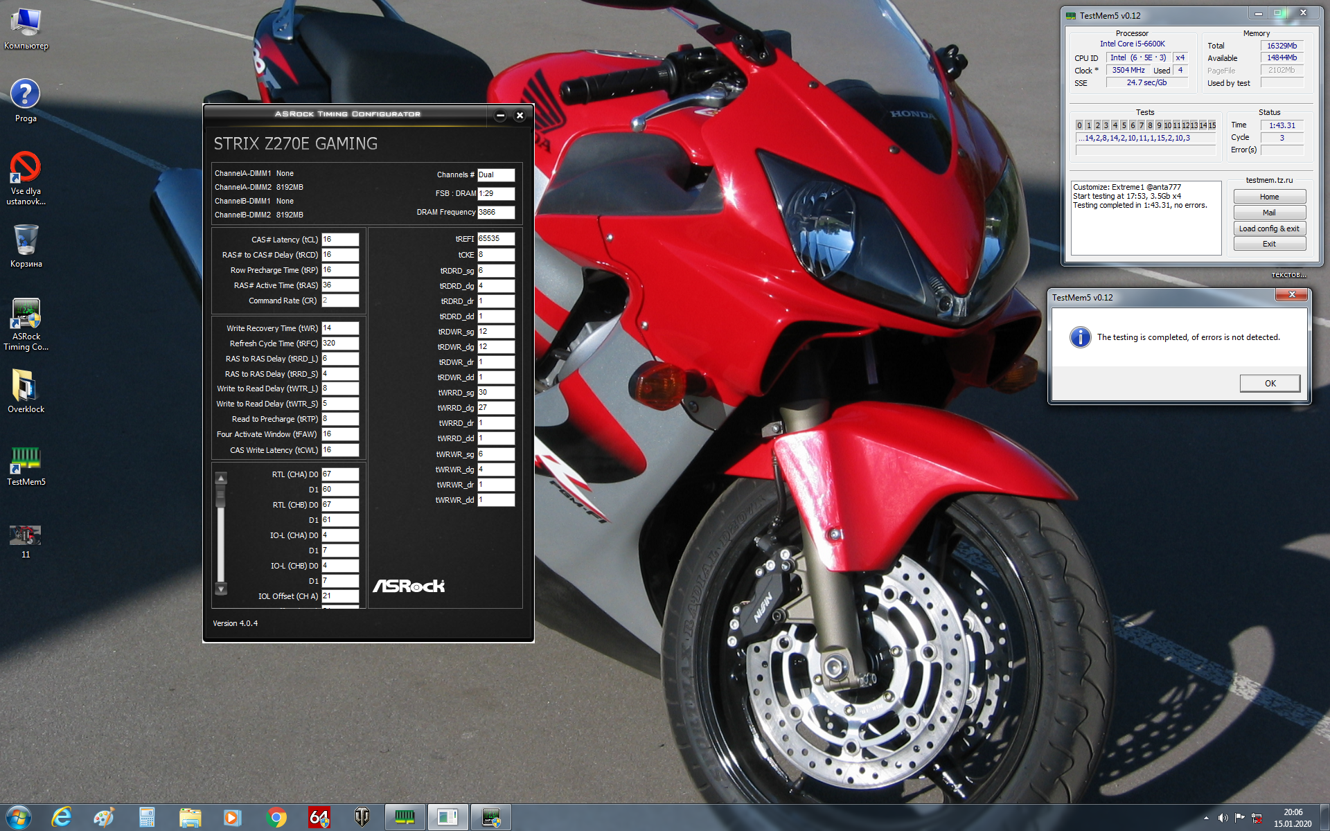This screenshot has height=831, width=1330.
Task: Open the Overklock folder icon
Action: pyautogui.click(x=26, y=386)
